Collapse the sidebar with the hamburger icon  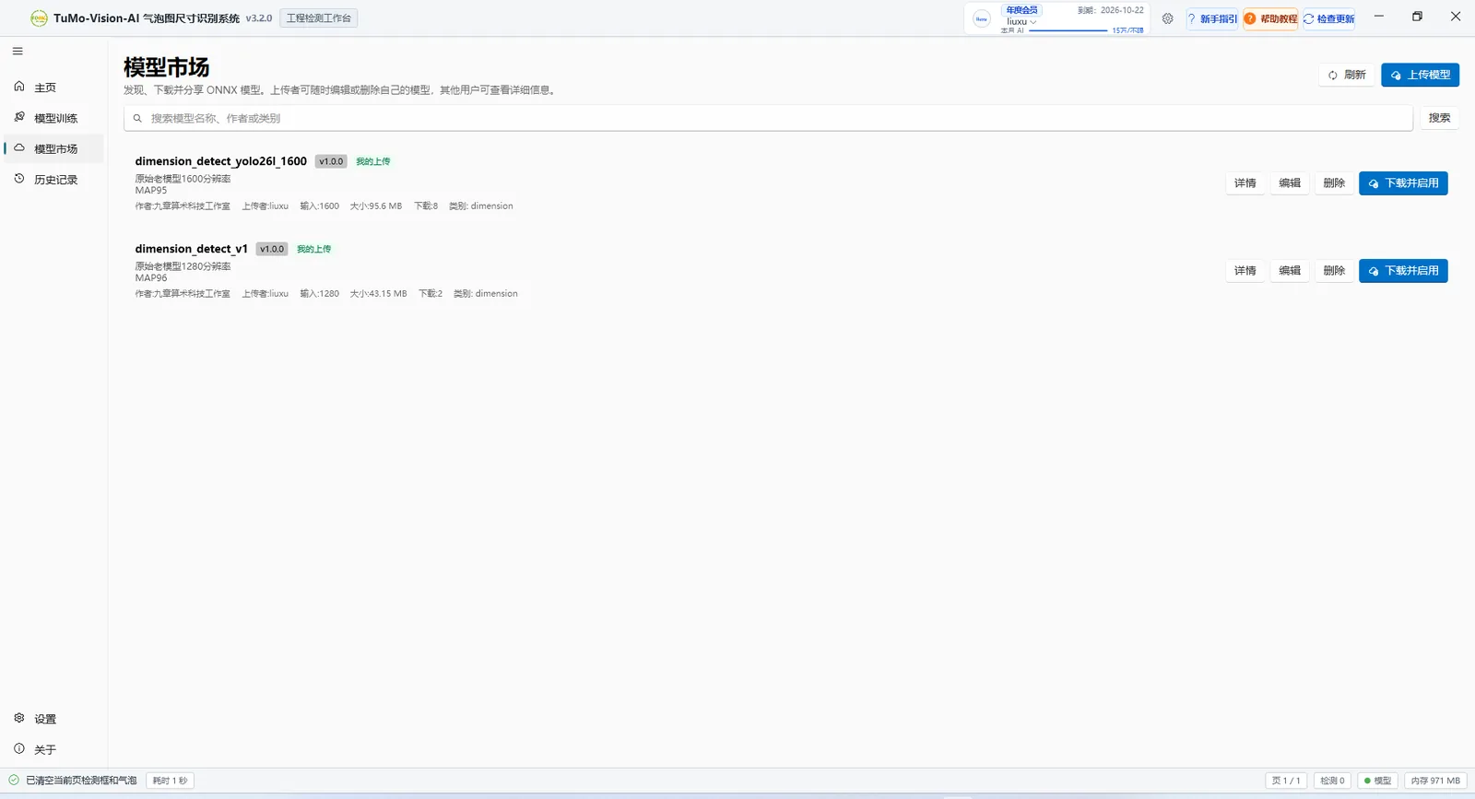click(18, 52)
